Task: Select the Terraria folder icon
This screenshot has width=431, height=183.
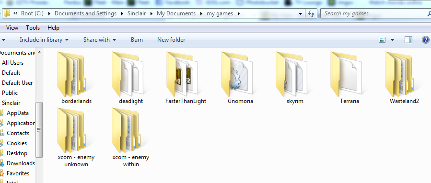Action: click(346, 74)
